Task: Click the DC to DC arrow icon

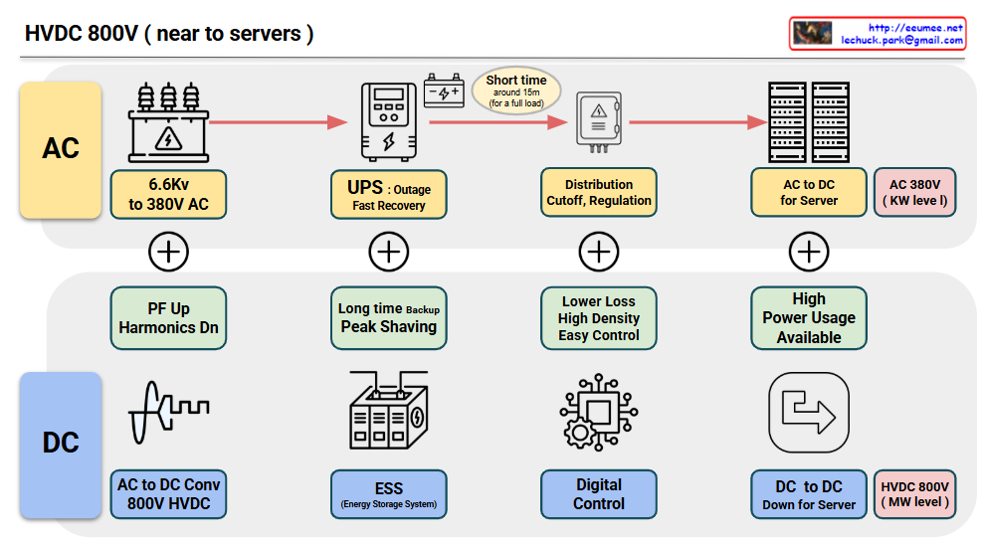Action: (809, 413)
